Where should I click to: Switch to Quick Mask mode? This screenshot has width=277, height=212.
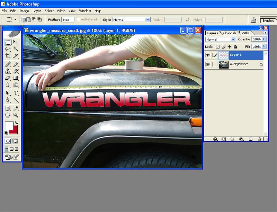[15, 141]
